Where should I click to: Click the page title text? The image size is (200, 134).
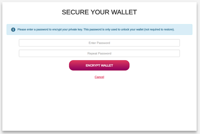[x=99, y=12]
